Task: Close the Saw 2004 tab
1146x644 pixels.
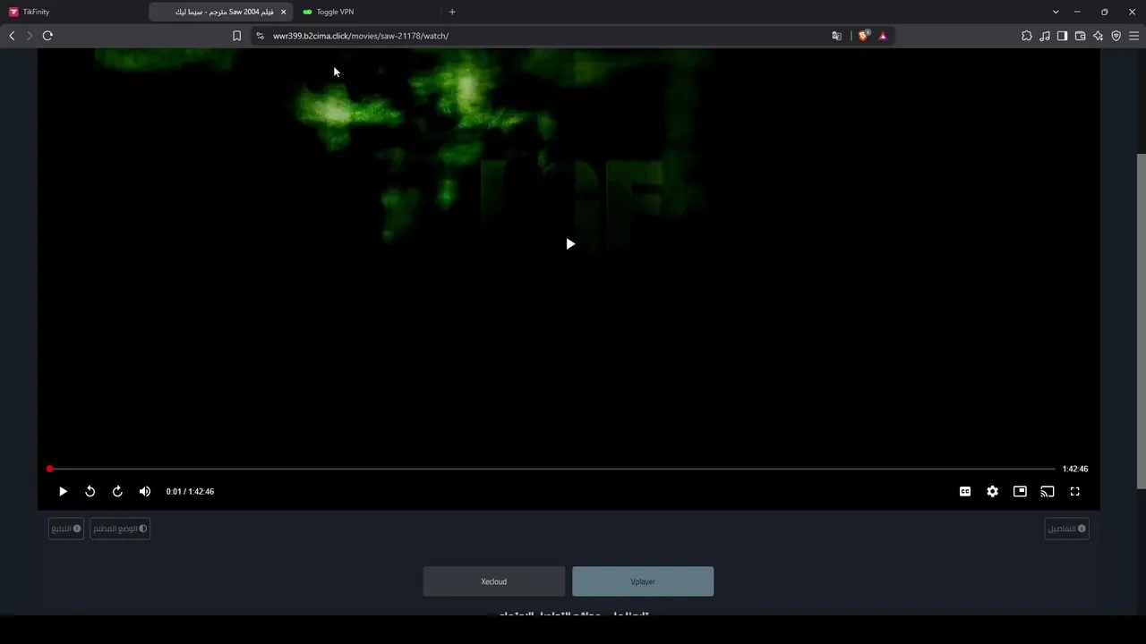Action: click(283, 12)
